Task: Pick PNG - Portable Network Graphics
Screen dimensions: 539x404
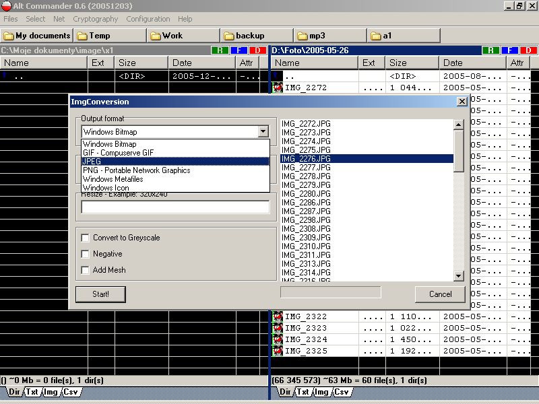Action: point(175,170)
